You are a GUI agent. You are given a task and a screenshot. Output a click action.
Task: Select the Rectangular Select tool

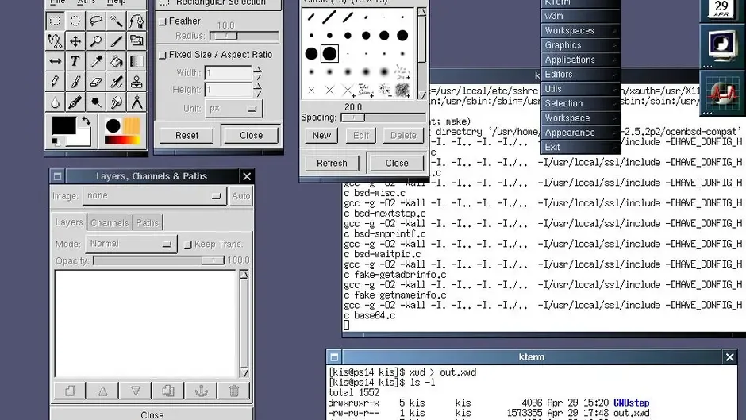click(x=56, y=21)
